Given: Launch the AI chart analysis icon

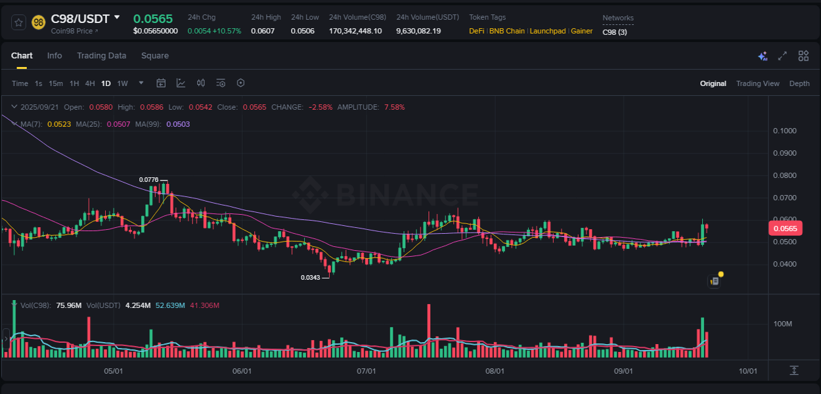Looking at the screenshot, I should point(763,56).
